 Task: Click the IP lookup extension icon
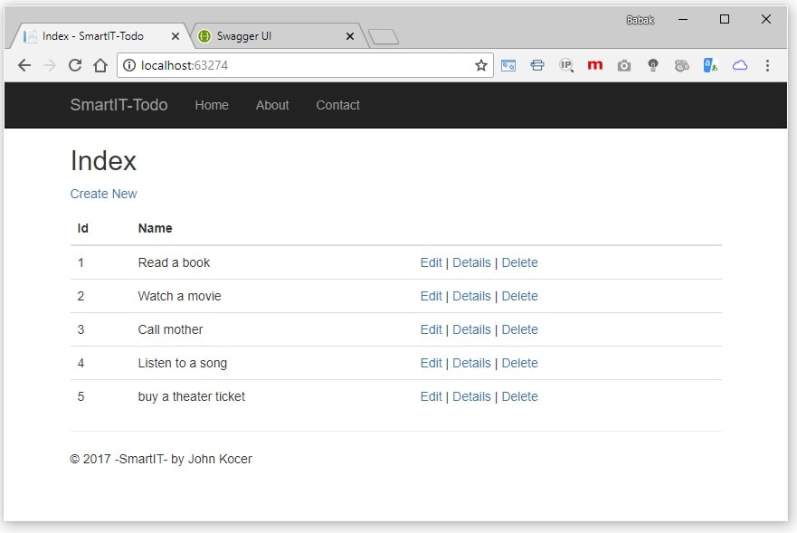pyautogui.click(x=565, y=65)
